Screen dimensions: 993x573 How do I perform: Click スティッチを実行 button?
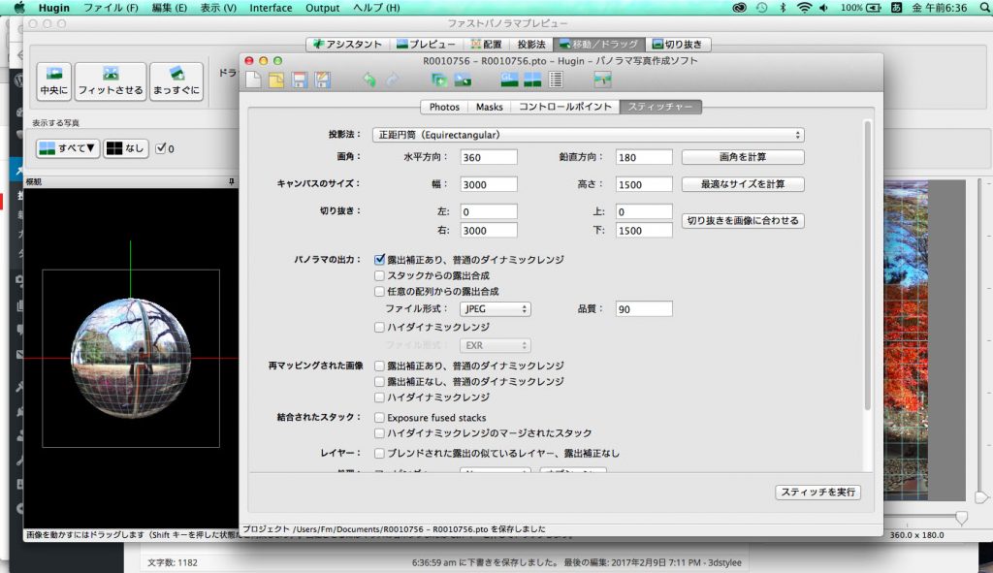coord(817,492)
